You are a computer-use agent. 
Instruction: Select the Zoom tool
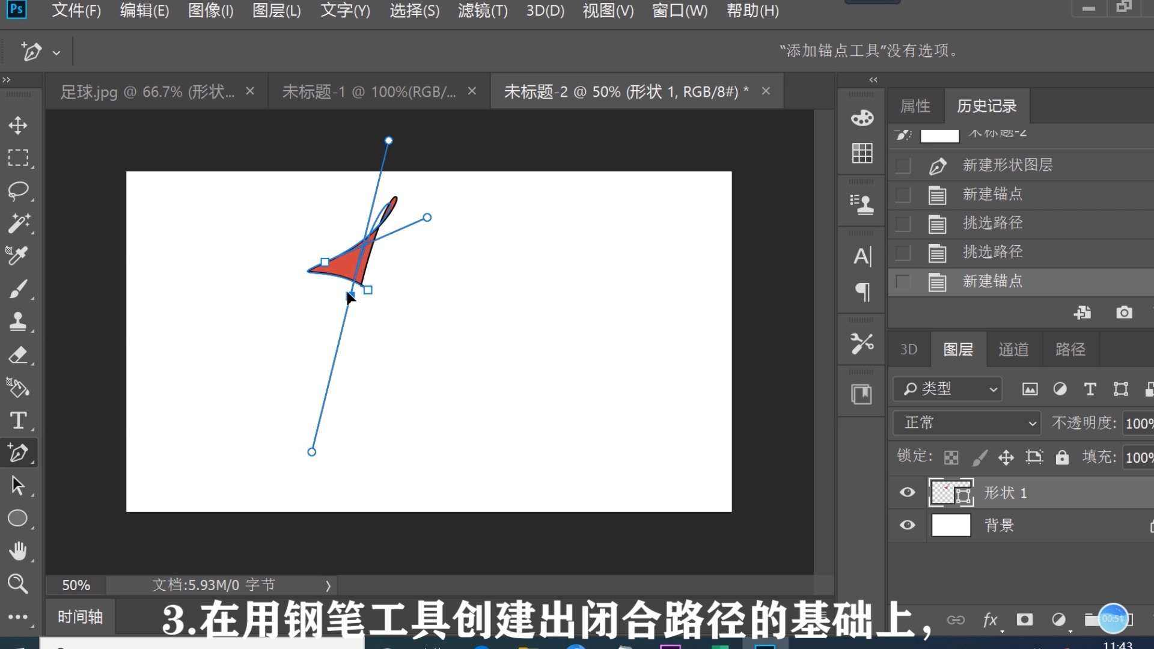click(18, 583)
